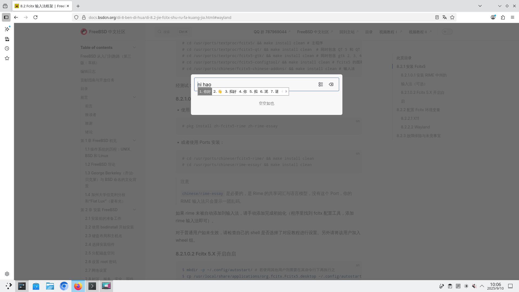Open 目录 in top navigation
The height and width of the screenshot is (292, 519).
(x=369, y=32)
